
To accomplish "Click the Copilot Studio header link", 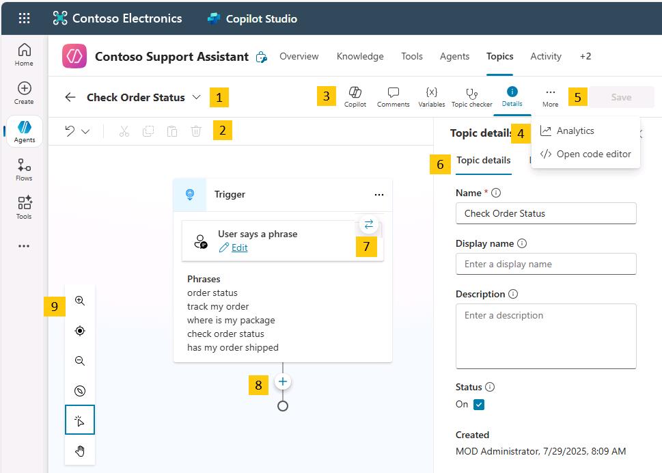I will point(252,18).
